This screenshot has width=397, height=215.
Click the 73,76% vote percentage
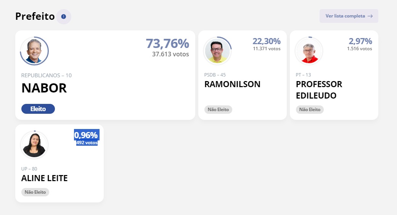click(167, 43)
